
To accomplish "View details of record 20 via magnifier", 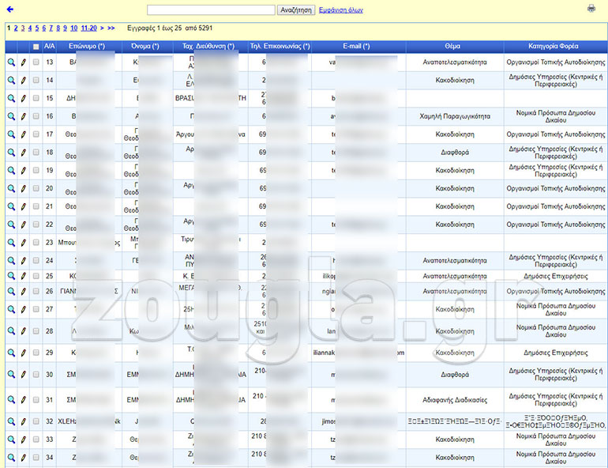I will click(x=11, y=189).
